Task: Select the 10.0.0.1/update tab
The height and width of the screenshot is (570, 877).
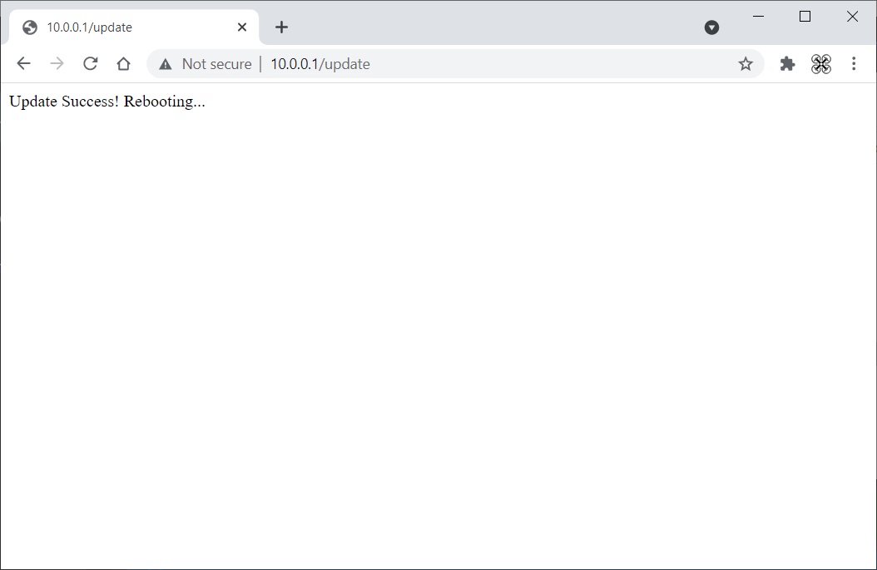Action: (x=134, y=27)
